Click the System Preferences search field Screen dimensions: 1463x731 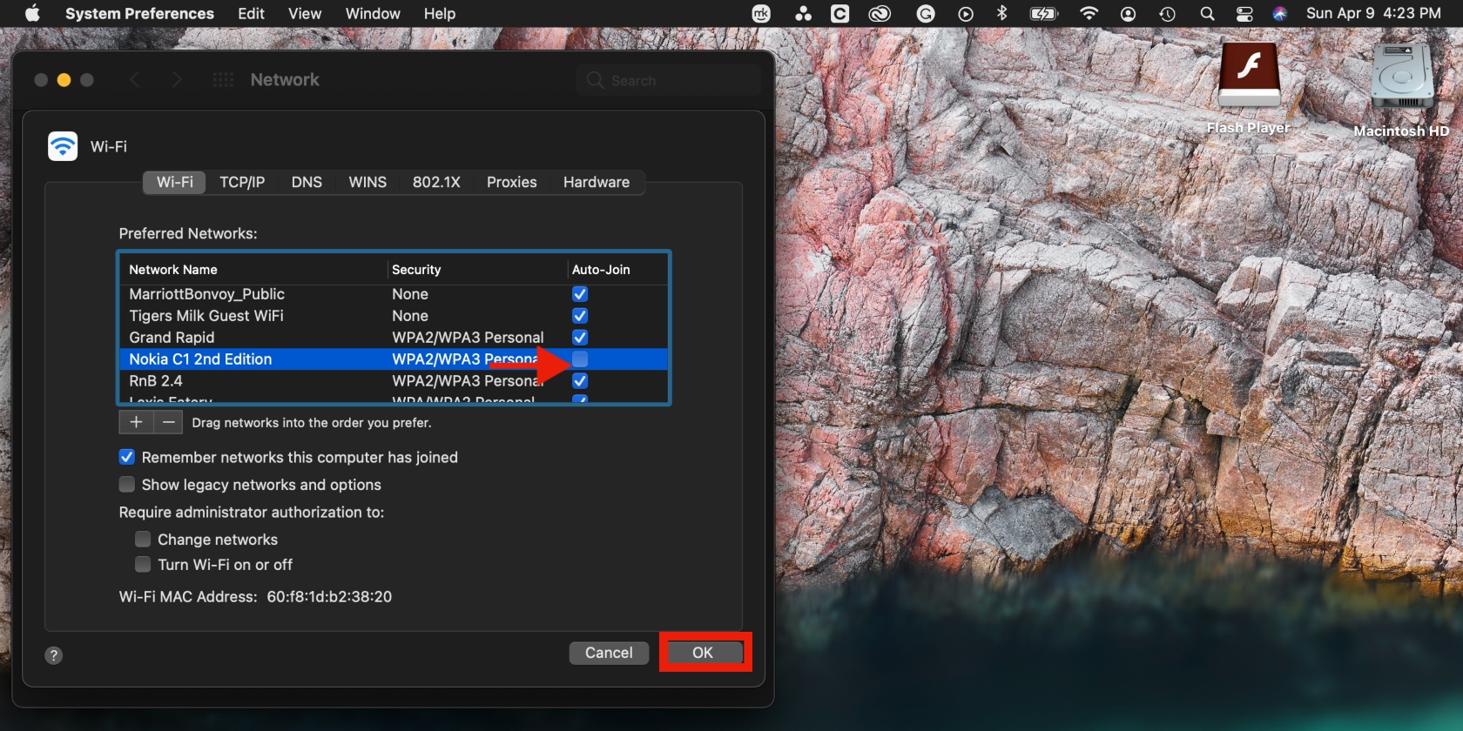click(668, 80)
